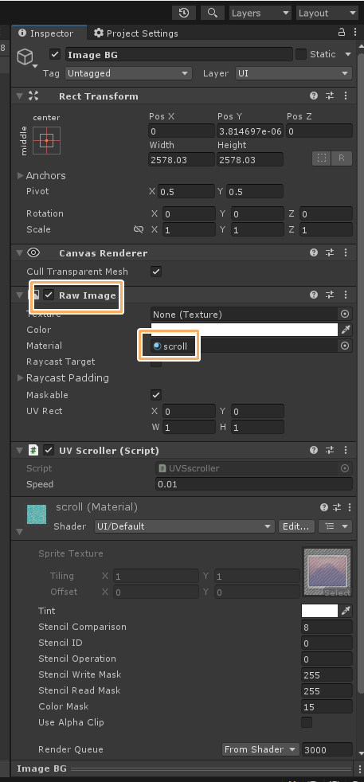
Task: Open scroll Material more options menu
Action: point(349,508)
